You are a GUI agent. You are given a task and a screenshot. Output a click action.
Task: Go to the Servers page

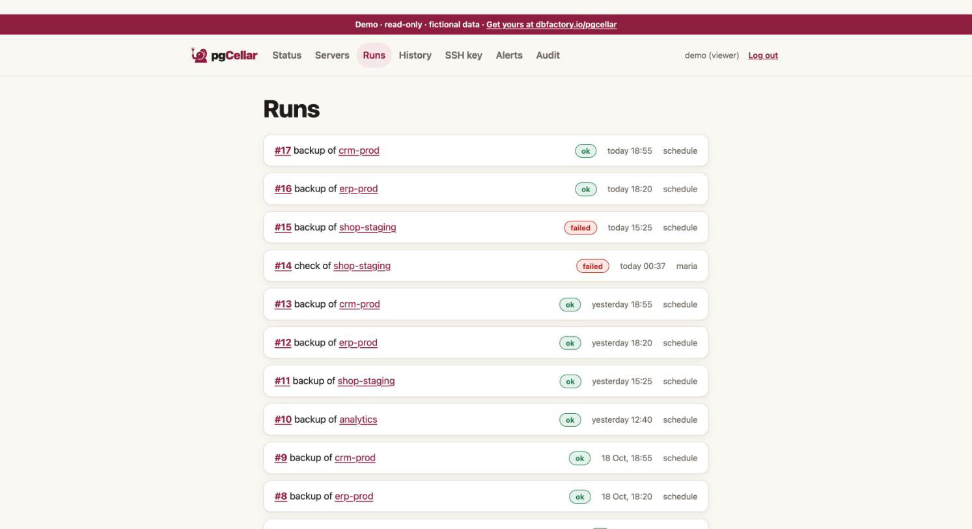(332, 55)
